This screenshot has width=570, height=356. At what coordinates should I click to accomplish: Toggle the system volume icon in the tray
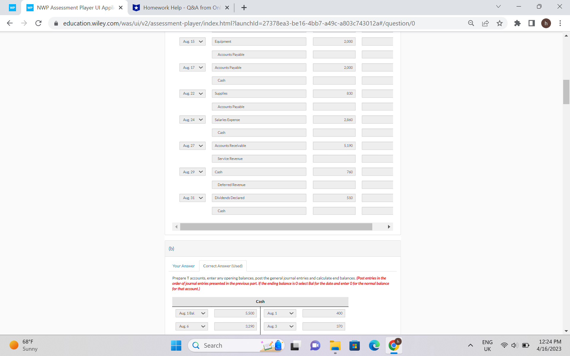pyautogui.click(x=514, y=345)
